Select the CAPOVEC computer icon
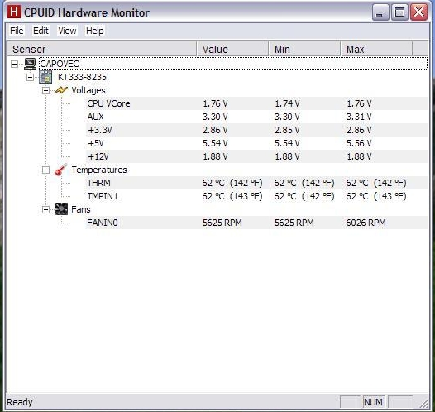 click(x=30, y=64)
